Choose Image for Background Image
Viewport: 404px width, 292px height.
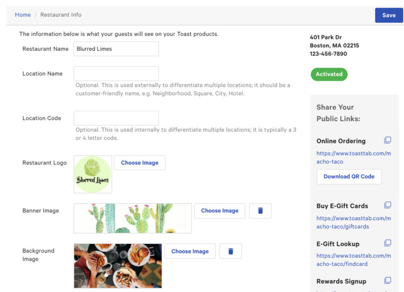pos(190,251)
